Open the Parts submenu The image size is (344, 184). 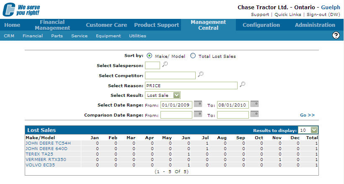tap(57, 36)
